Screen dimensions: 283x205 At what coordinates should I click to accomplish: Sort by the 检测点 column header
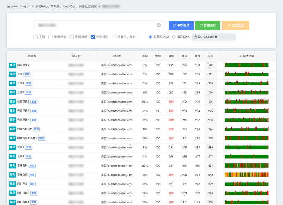click(32, 56)
